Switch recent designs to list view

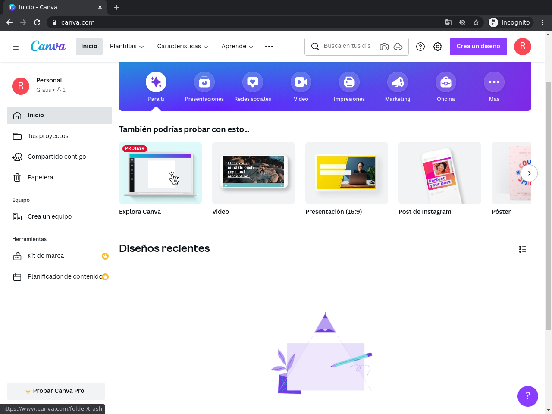click(x=523, y=249)
